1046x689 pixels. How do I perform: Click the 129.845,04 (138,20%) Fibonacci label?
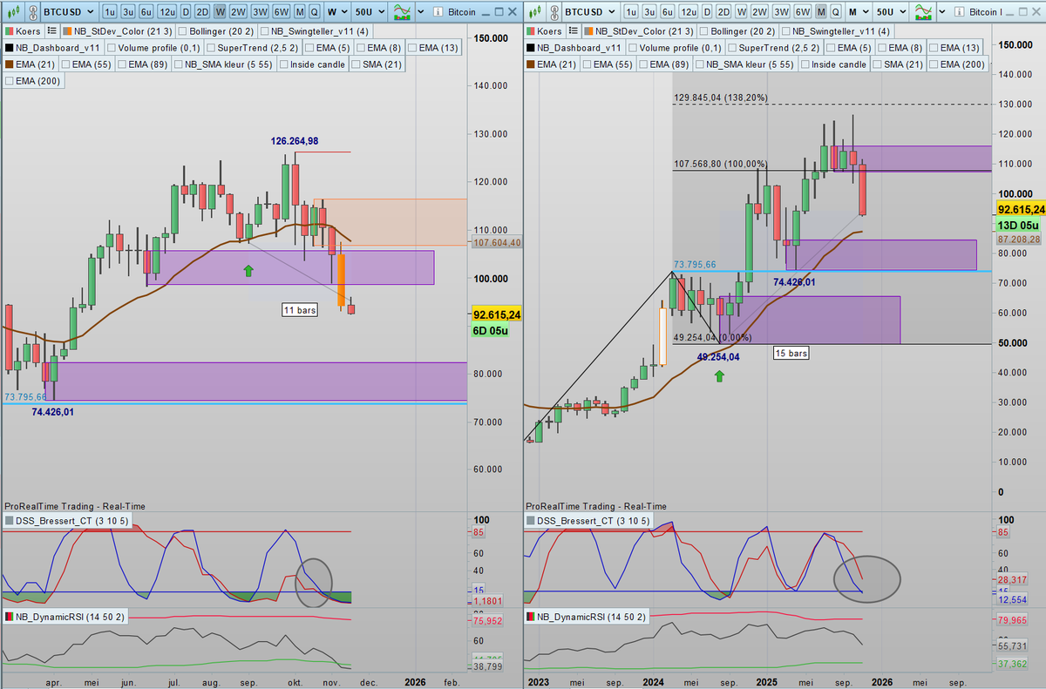point(722,98)
